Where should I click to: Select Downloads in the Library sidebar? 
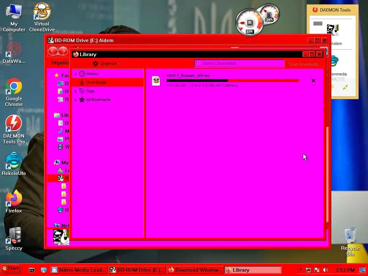(108, 82)
